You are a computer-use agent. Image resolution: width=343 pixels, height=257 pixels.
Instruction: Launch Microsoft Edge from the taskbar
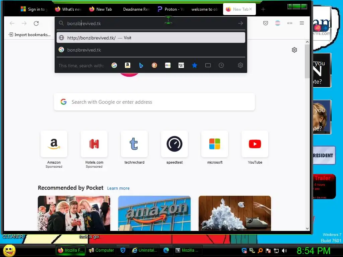pyautogui.click(x=166, y=250)
